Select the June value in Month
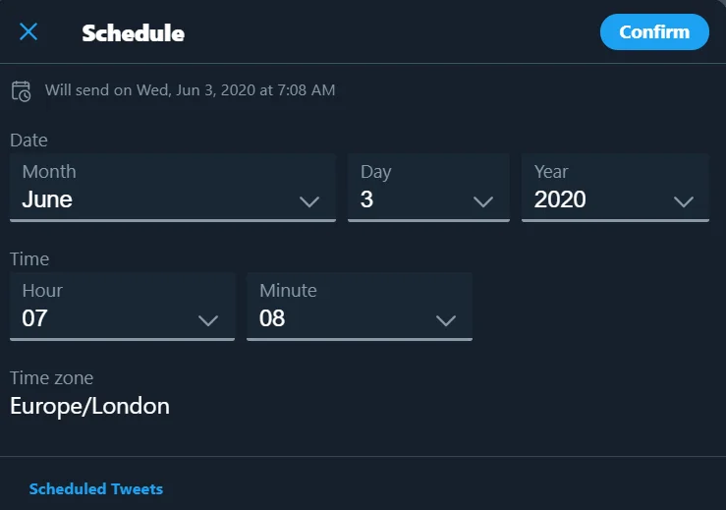This screenshot has height=510, width=726. coord(47,199)
